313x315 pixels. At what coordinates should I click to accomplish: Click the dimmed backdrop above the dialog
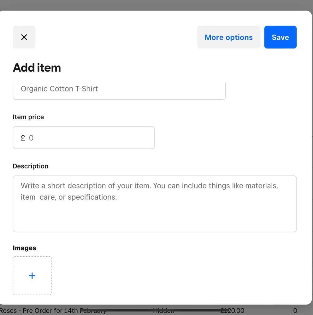pyautogui.click(x=156, y=5)
